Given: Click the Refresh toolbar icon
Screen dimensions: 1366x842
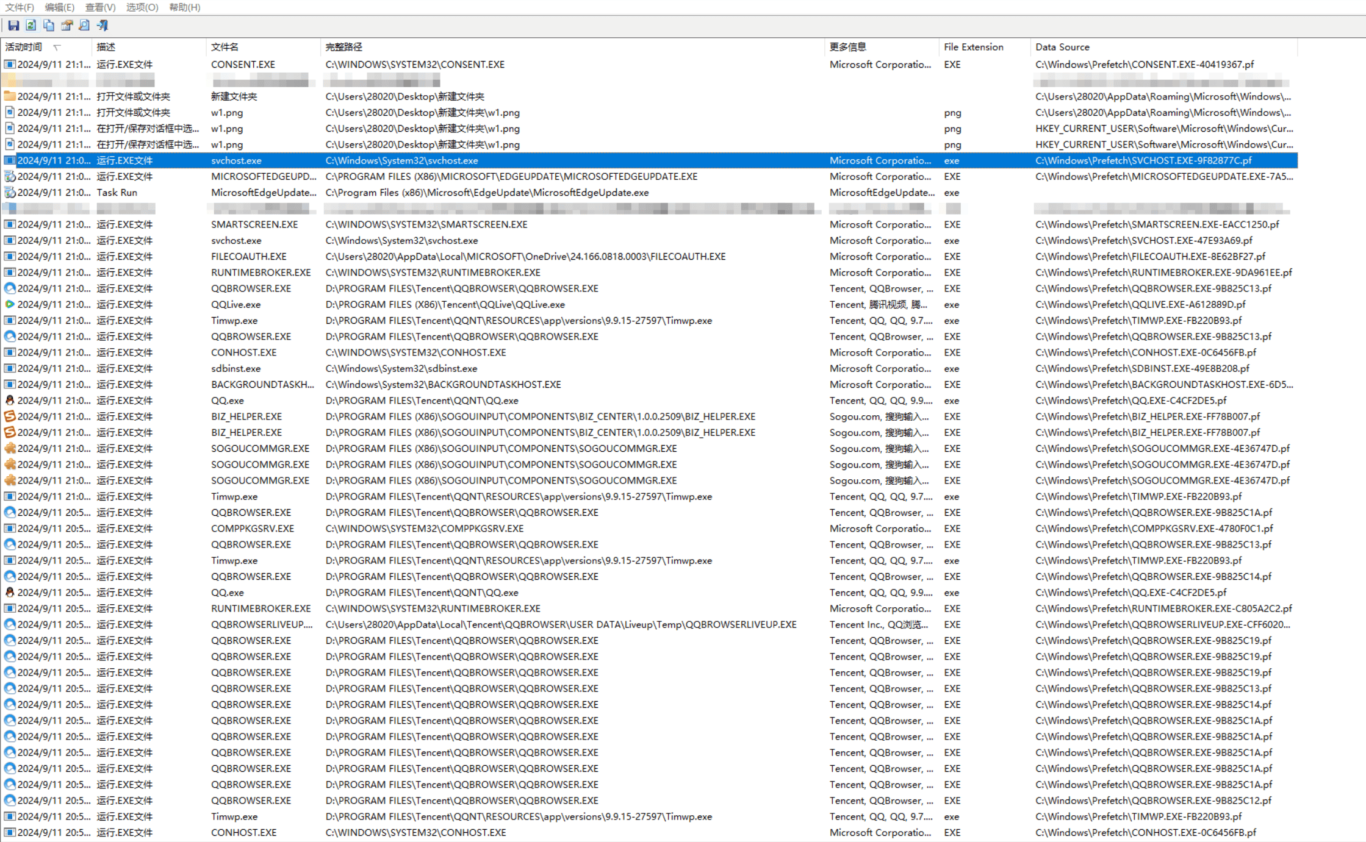Looking at the screenshot, I should tap(31, 25).
